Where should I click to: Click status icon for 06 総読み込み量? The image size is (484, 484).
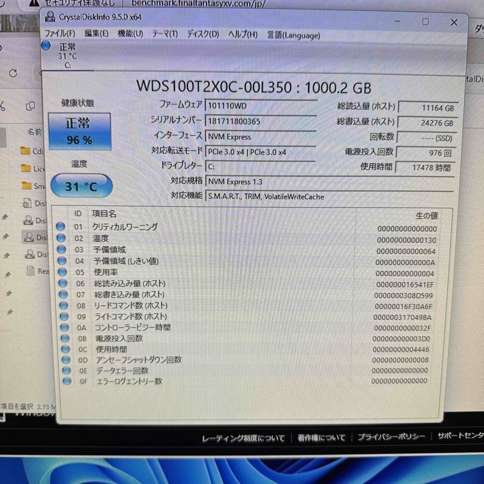click(63, 283)
